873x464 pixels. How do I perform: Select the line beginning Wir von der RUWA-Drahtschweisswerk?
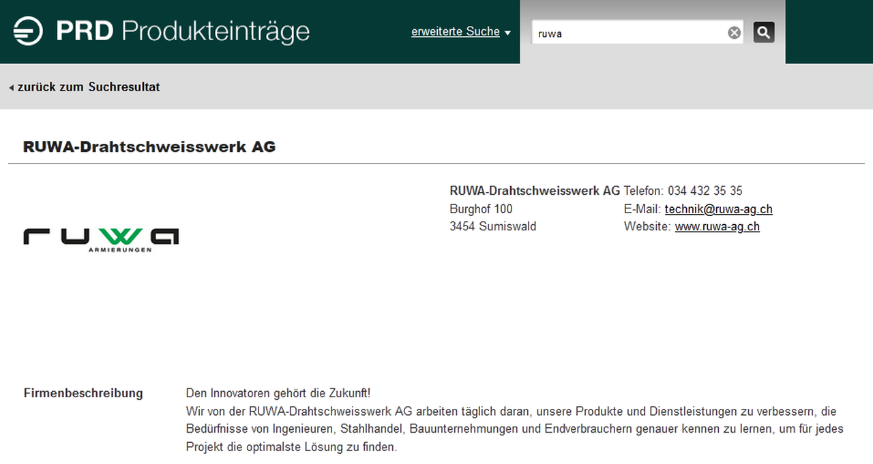tap(512, 412)
